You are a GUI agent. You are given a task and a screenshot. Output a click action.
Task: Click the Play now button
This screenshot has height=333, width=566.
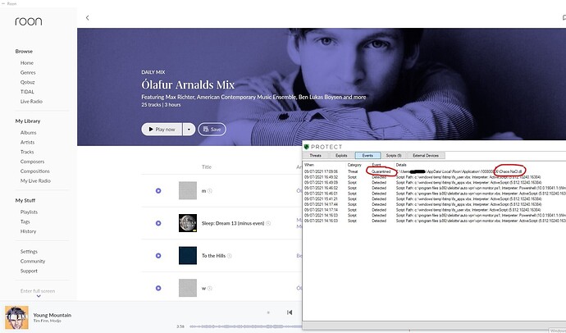coord(162,129)
